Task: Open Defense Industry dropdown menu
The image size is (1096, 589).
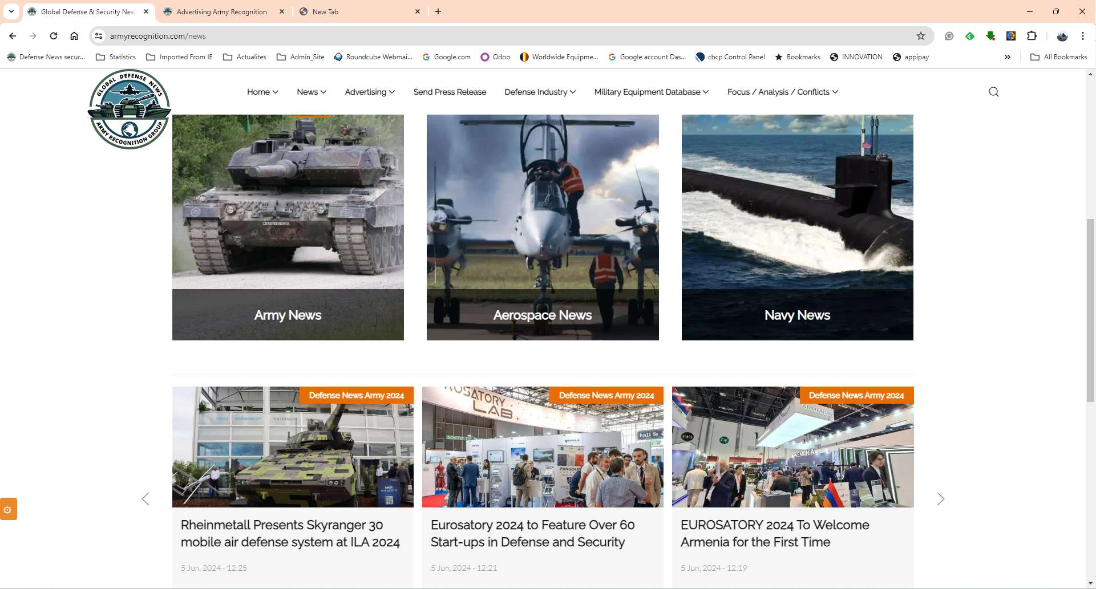Action: (x=540, y=92)
